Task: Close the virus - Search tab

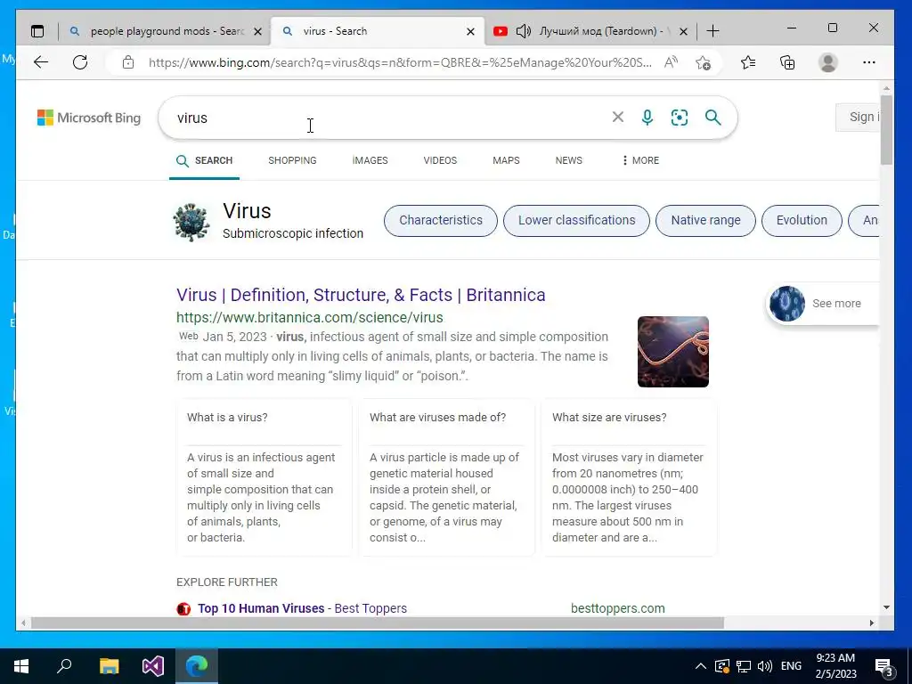Action: (470, 31)
